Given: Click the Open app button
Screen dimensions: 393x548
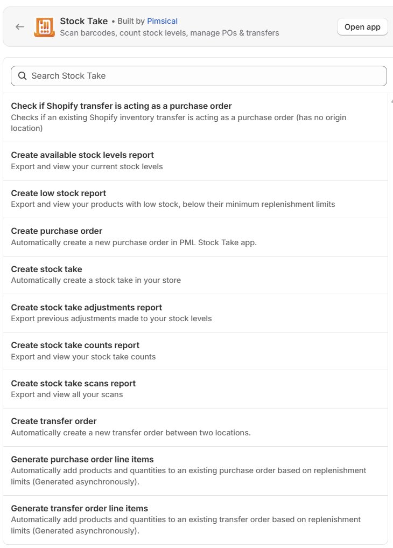Looking at the screenshot, I should point(362,27).
